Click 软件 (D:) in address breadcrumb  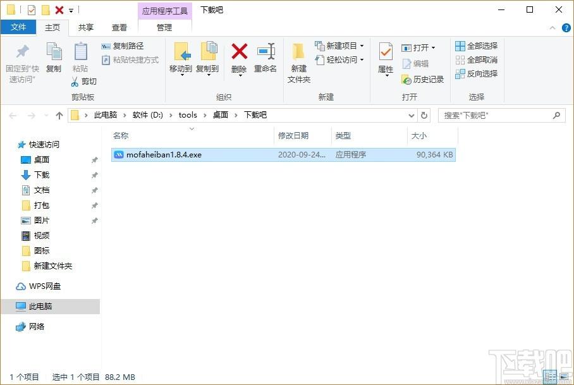[x=147, y=115]
